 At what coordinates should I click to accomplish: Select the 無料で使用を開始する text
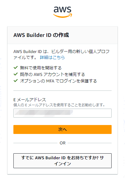(x=41, y=68)
